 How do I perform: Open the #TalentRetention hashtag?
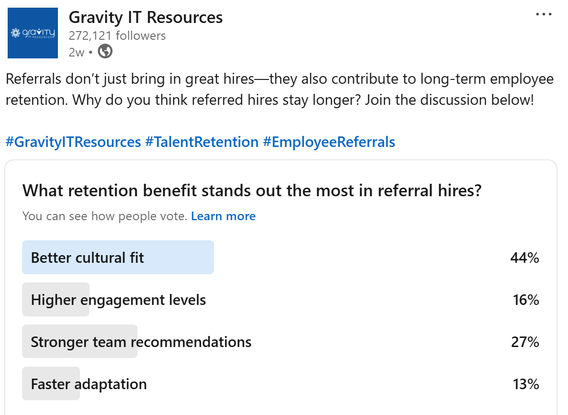pyautogui.click(x=202, y=142)
